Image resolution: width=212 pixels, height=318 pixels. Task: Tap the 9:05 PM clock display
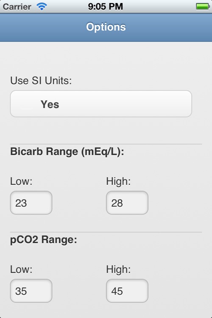[106, 6]
